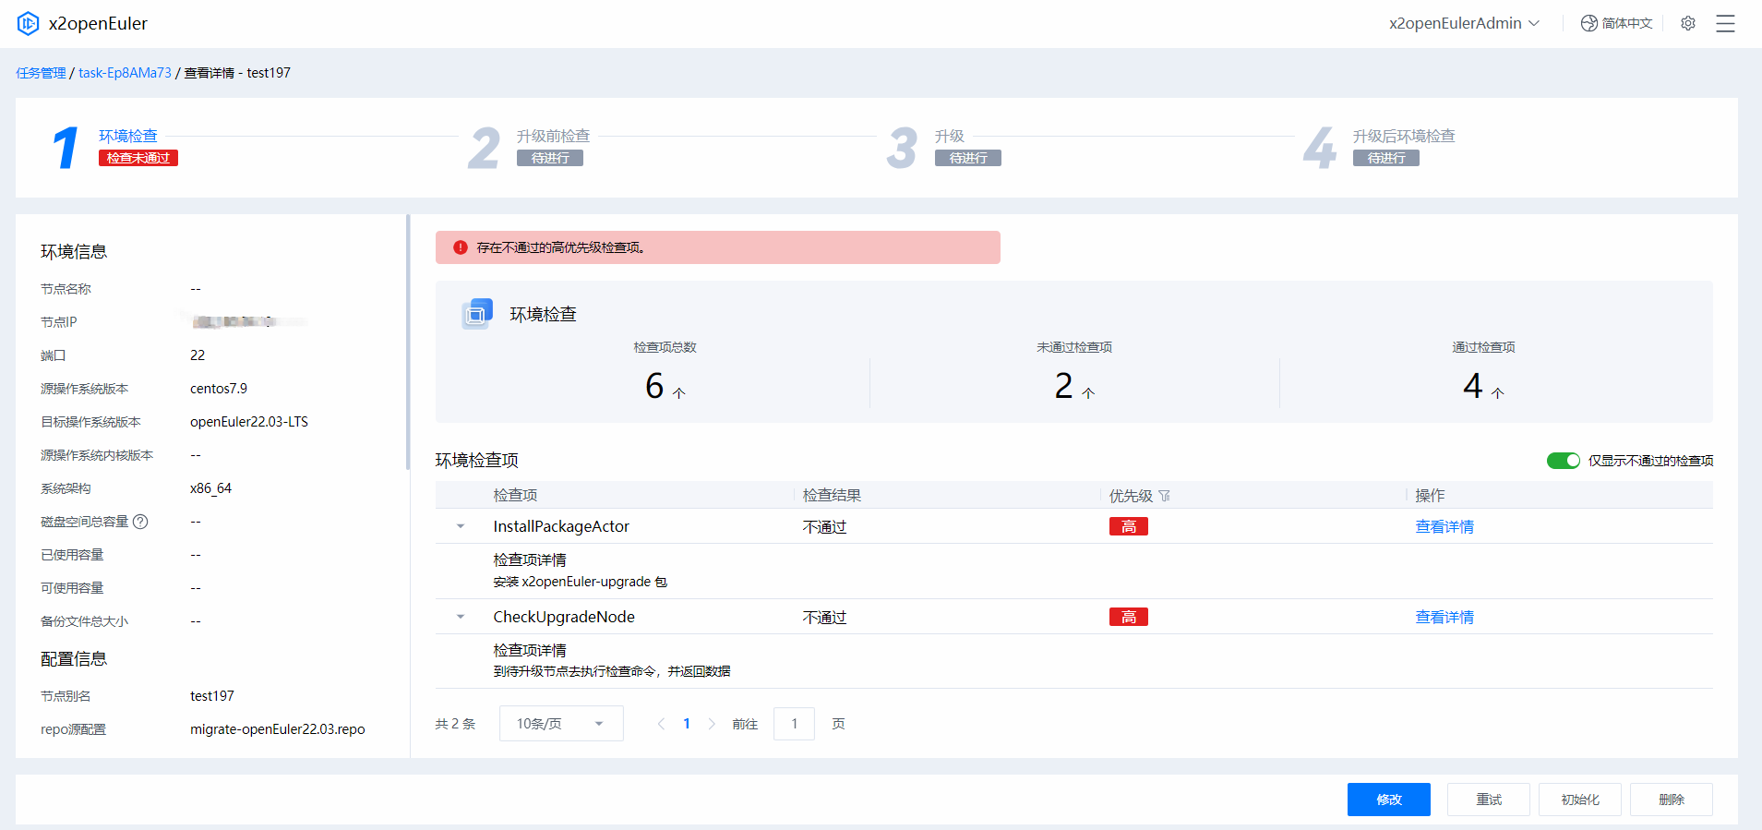Image resolution: width=1762 pixels, height=830 pixels.
Task: Toggle show only failed check items
Action: [x=1563, y=461]
